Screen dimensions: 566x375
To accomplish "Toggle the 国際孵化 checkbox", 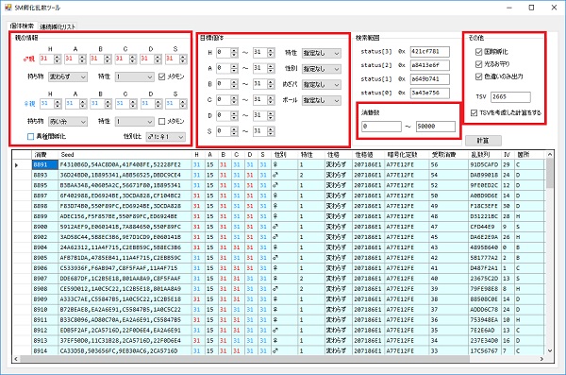I will click(x=478, y=52).
